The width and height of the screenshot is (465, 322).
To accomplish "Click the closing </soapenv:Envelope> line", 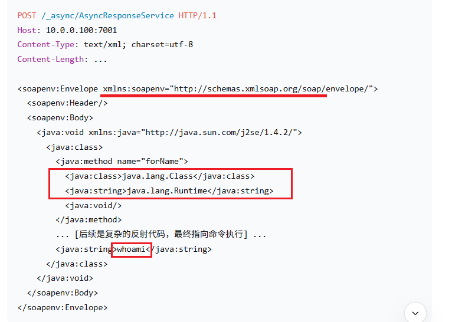I will tap(63, 307).
